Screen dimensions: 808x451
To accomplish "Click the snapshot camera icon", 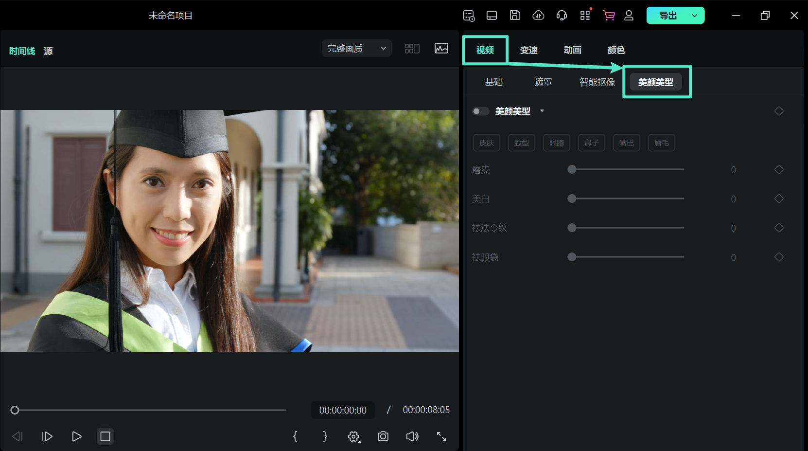I will click(x=383, y=436).
